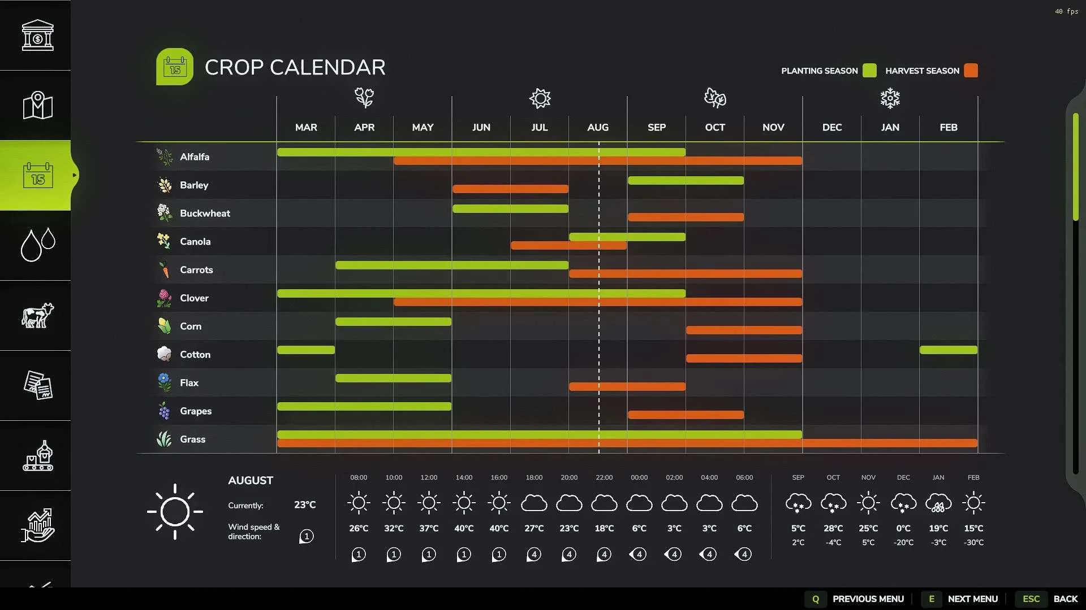Open the production factory sidebar icon

[37, 455]
